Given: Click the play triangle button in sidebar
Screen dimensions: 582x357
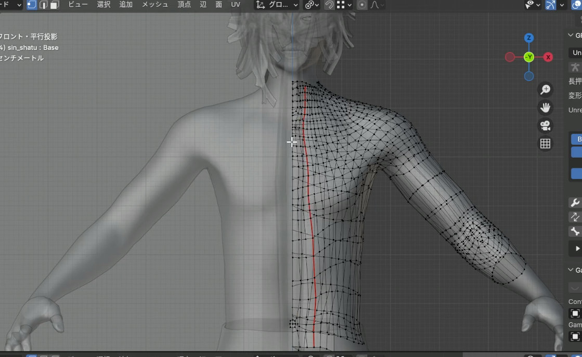Looking at the screenshot, I should (x=576, y=248).
